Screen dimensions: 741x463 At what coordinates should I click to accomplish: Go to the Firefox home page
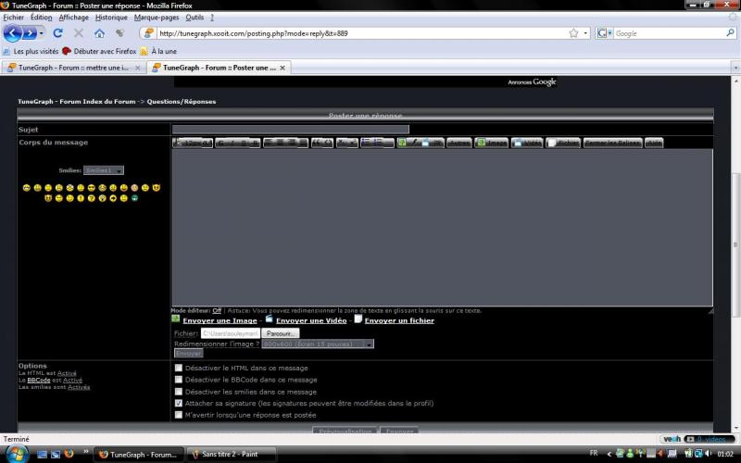click(x=99, y=33)
